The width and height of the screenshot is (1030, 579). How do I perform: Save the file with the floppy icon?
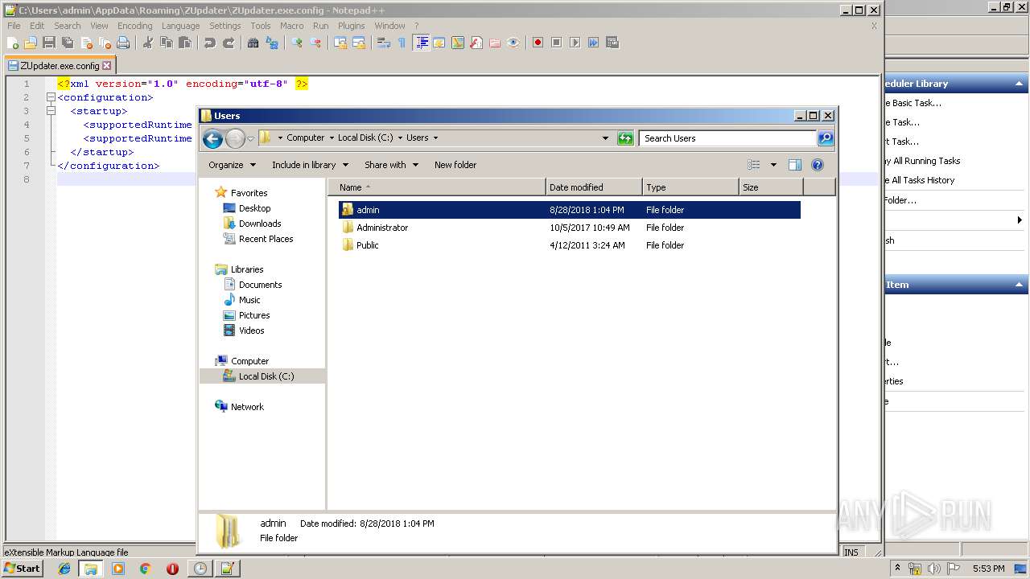[49, 43]
